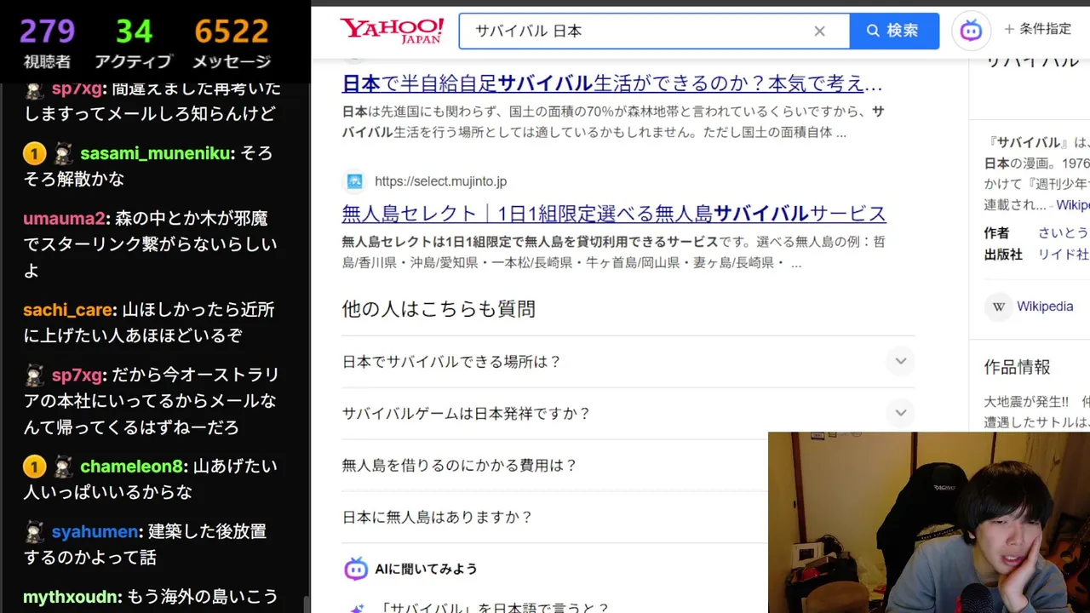Open 条件指定 search conditions

click(x=1037, y=29)
